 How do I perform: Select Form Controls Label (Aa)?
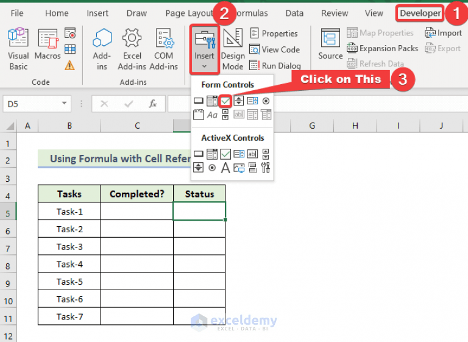tap(212, 115)
